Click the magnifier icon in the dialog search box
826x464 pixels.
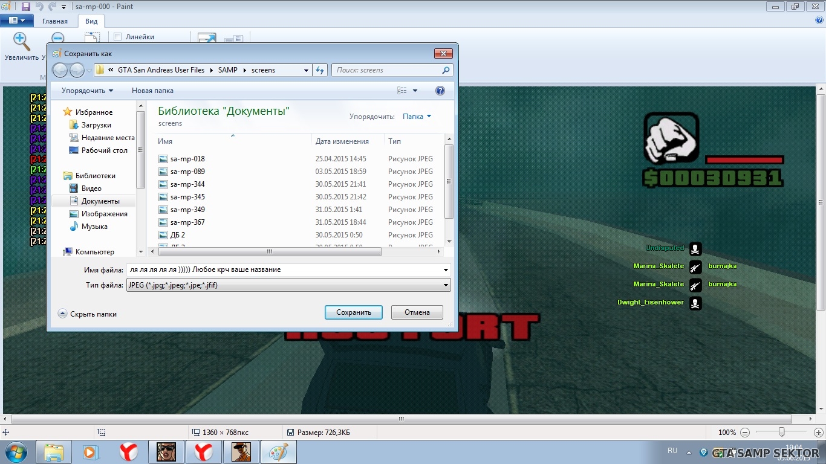(446, 70)
